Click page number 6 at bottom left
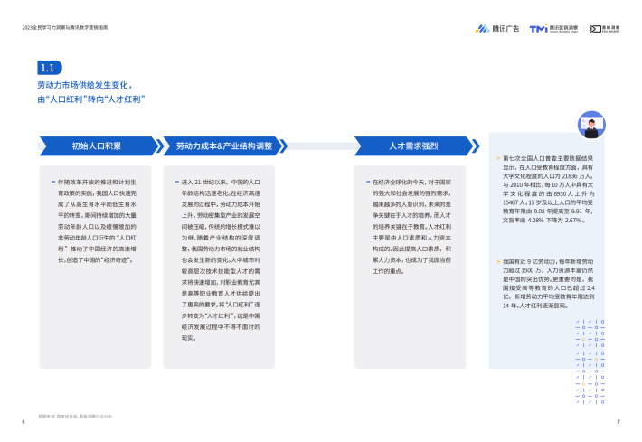 24,422
